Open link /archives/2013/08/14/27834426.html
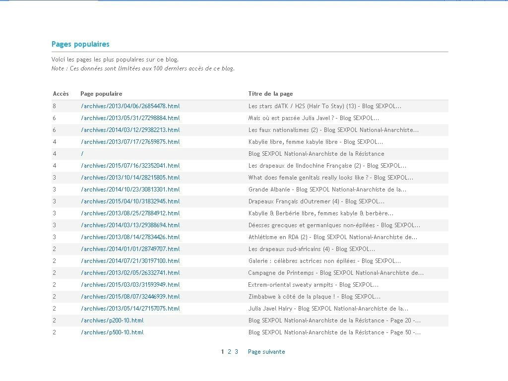The image size is (508, 381). coord(130,237)
